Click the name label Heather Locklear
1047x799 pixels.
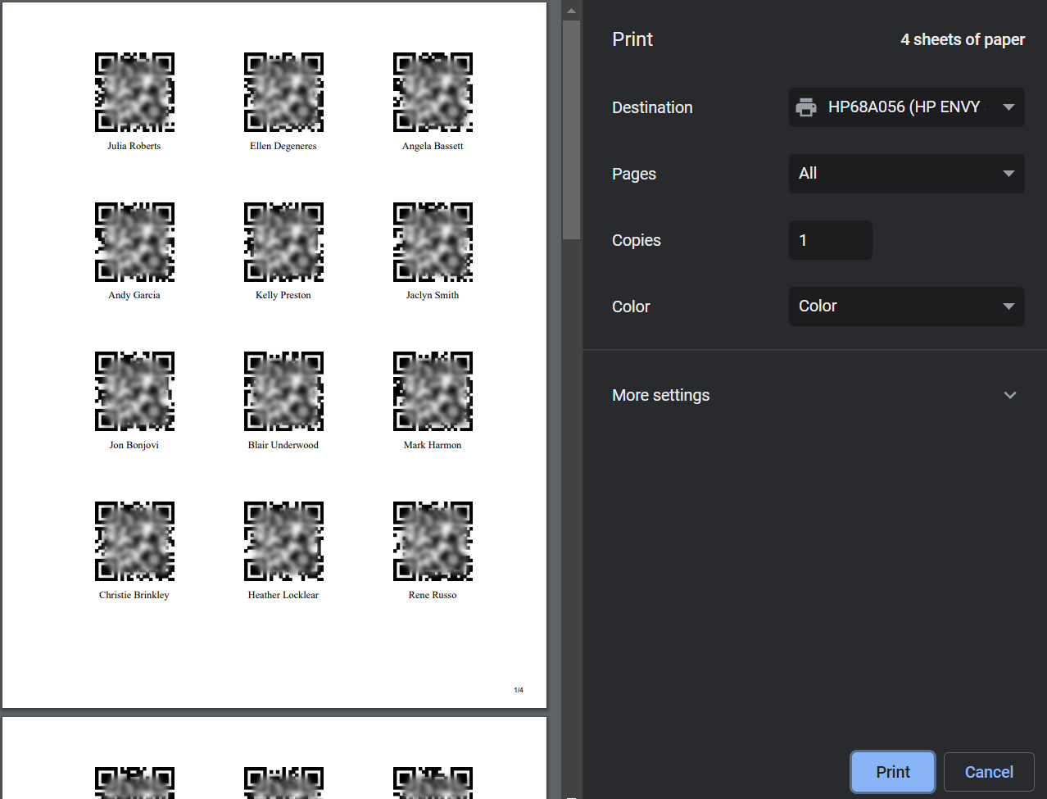coord(283,595)
